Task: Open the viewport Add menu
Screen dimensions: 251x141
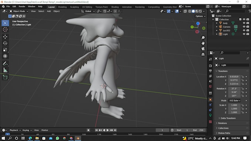Action: 49,11
